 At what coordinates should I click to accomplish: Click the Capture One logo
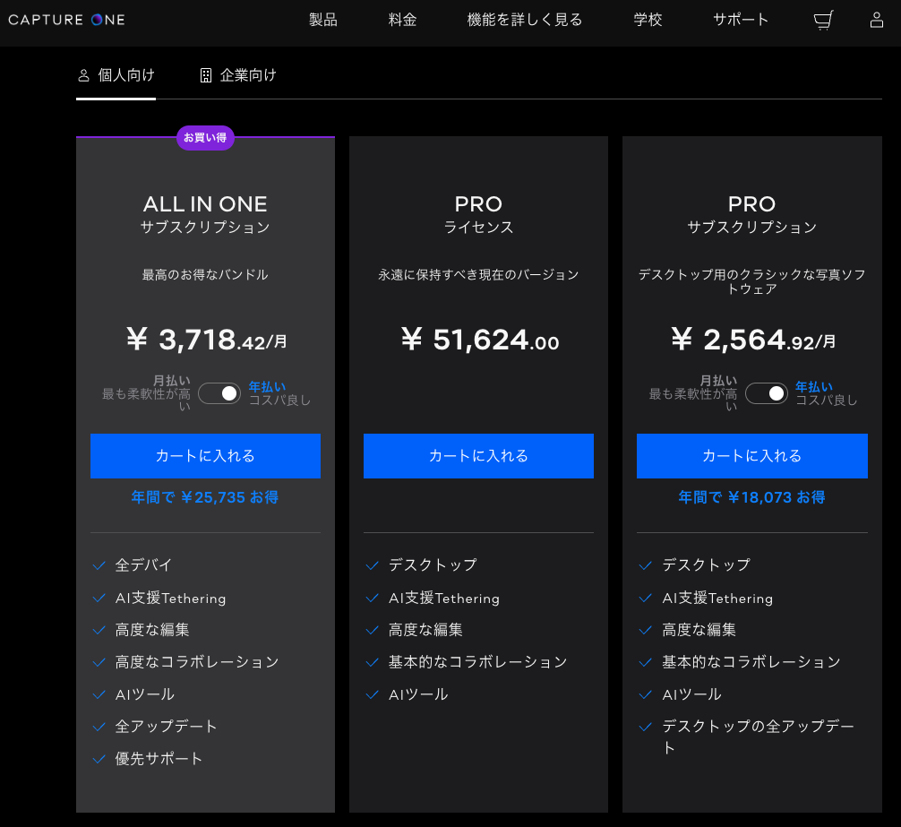67,20
